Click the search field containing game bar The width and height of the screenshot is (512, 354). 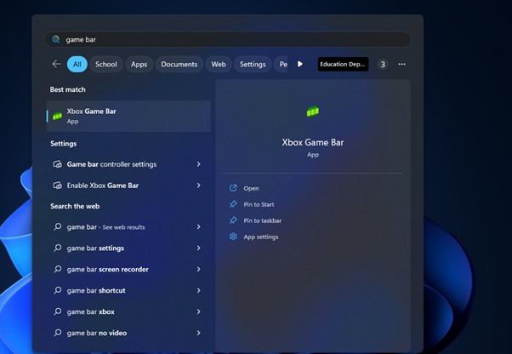coord(227,39)
